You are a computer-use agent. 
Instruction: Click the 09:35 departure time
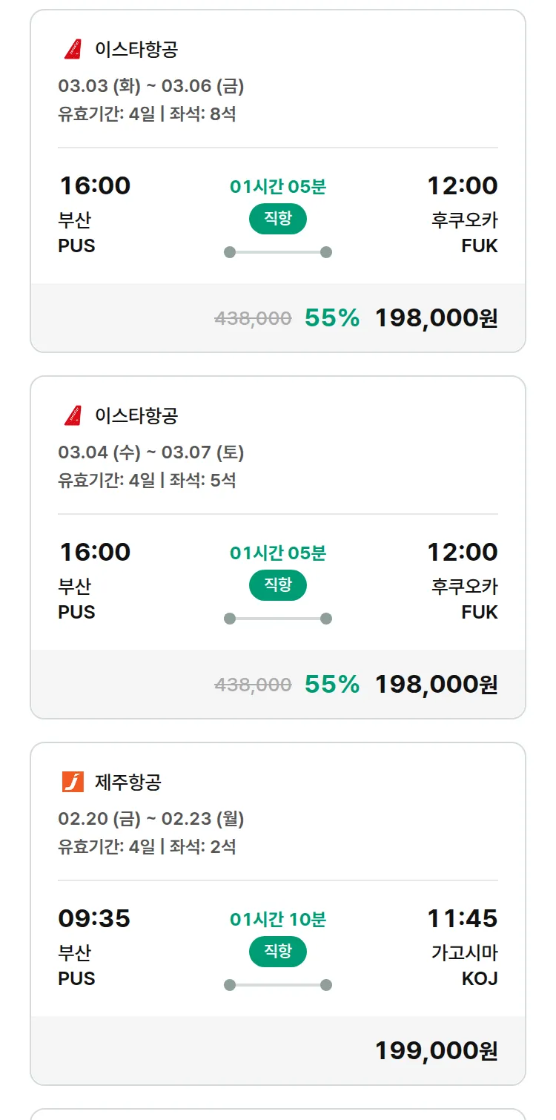coord(94,919)
